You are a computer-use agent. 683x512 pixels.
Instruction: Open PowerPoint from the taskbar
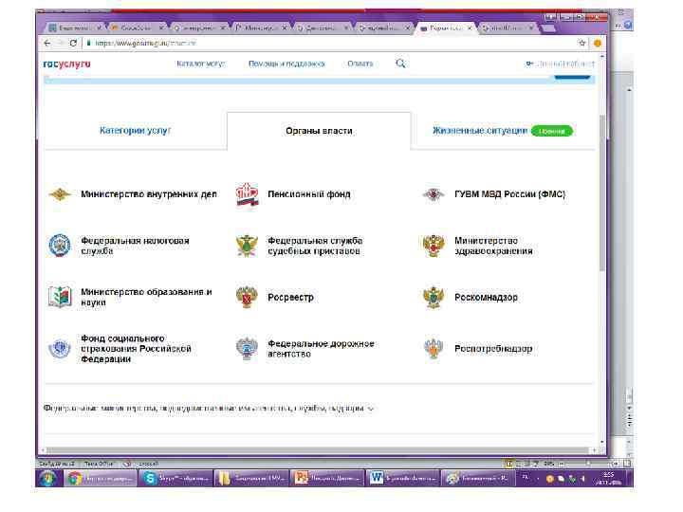click(x=327, y=479)
